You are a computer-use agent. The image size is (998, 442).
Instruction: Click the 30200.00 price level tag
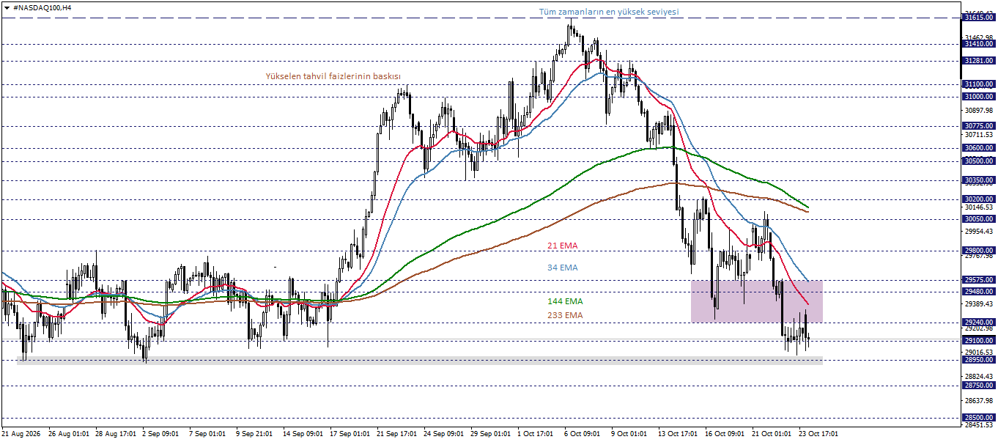pos(979,199)
